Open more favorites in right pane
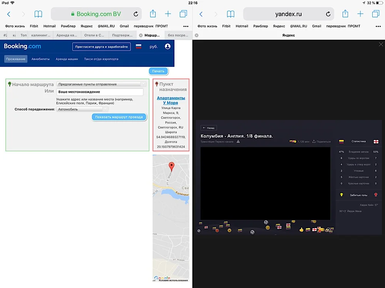 [x=378, y=26]
